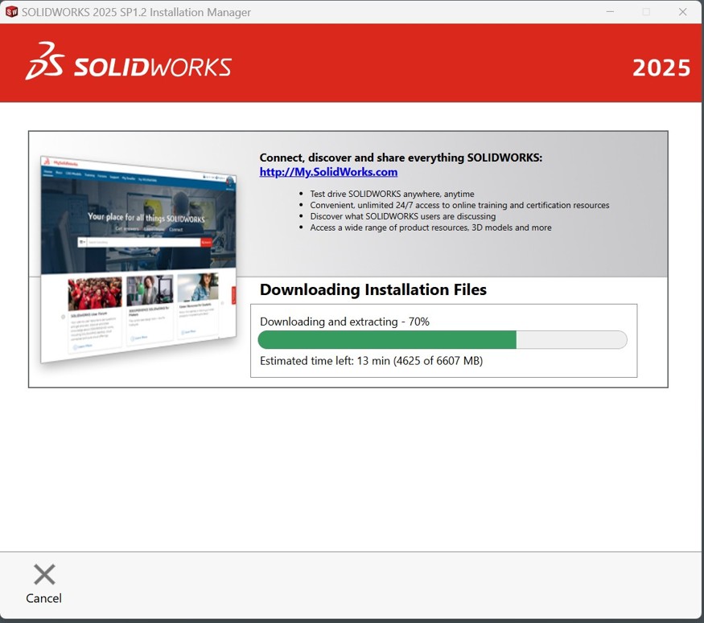Click "Test drive SOLIDWORKS anywhere, anytime" bullet
The height and width of the screenshot is (623, 704).
point(392,194)
